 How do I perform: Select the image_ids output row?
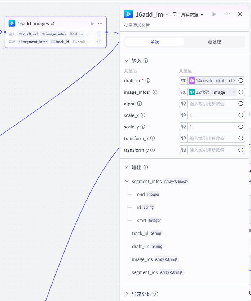coord(155,259)
